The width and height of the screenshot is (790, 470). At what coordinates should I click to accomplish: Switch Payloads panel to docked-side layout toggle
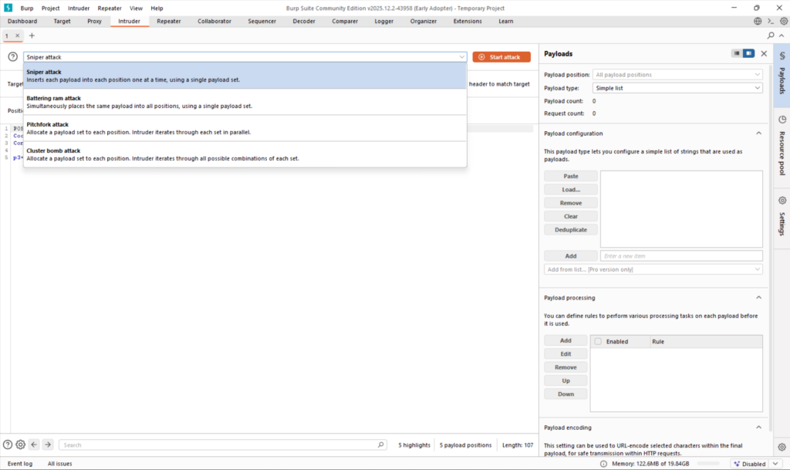coord(748,53)
